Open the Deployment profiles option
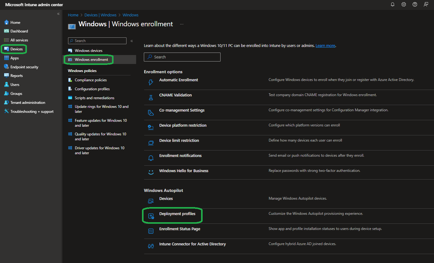434x263 pixels. tap(177, 214)
